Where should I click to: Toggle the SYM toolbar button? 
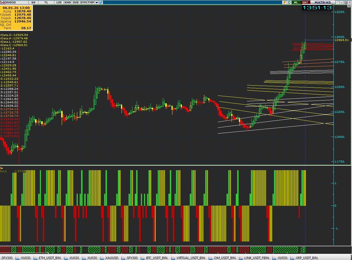tap(83, 2)
